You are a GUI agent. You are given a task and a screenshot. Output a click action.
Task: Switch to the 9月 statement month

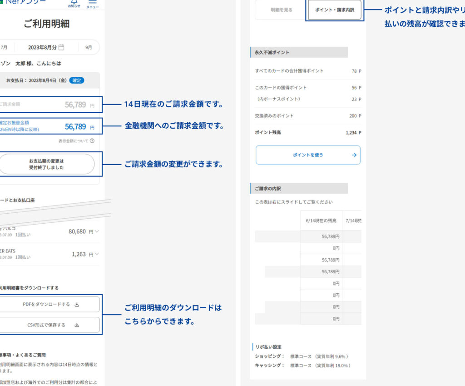[x=89, y=47]
